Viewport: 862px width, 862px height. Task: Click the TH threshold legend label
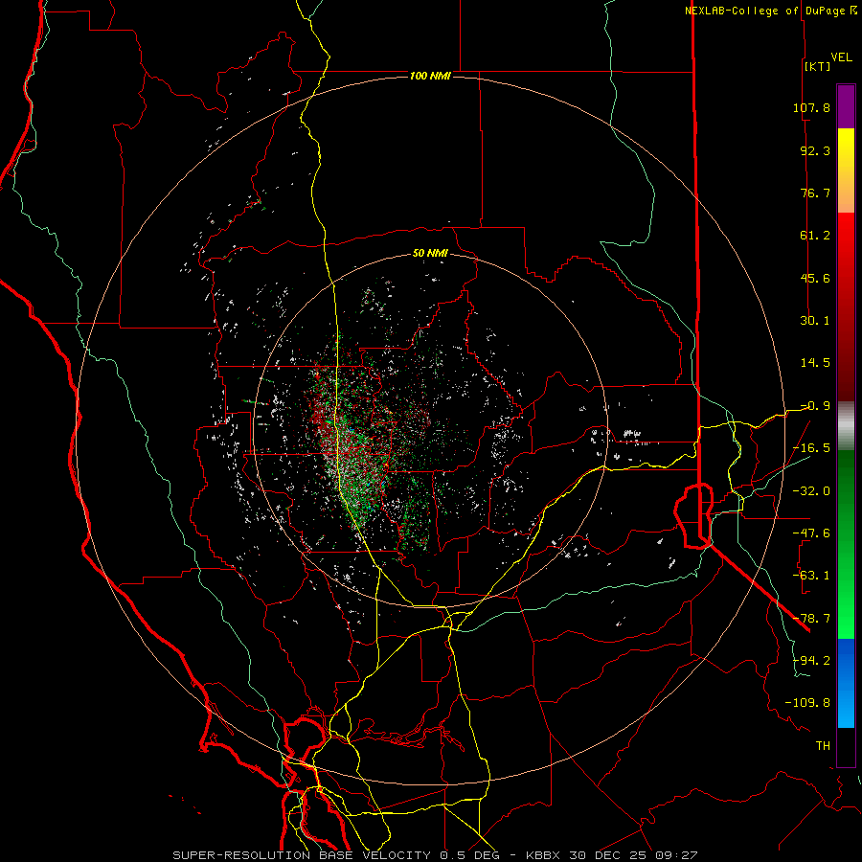pos(823,746)
